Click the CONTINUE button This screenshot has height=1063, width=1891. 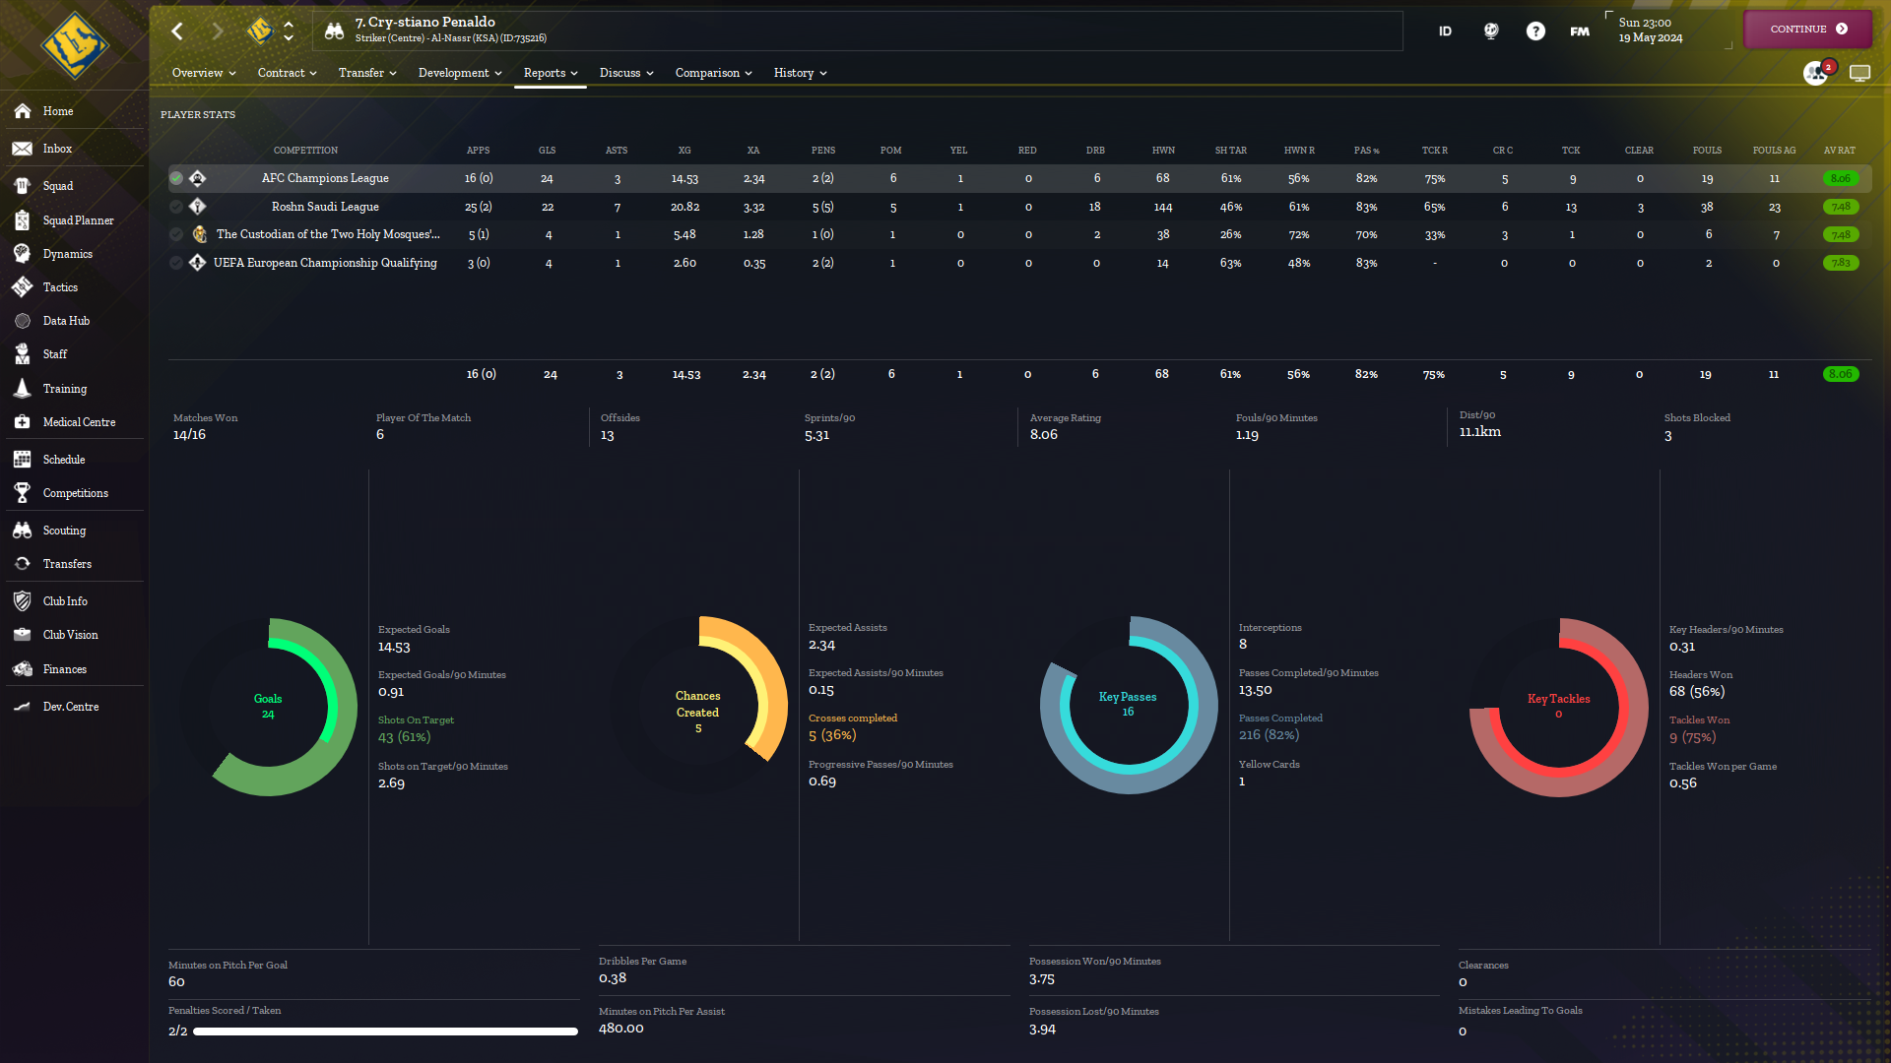coord(1807,30)
